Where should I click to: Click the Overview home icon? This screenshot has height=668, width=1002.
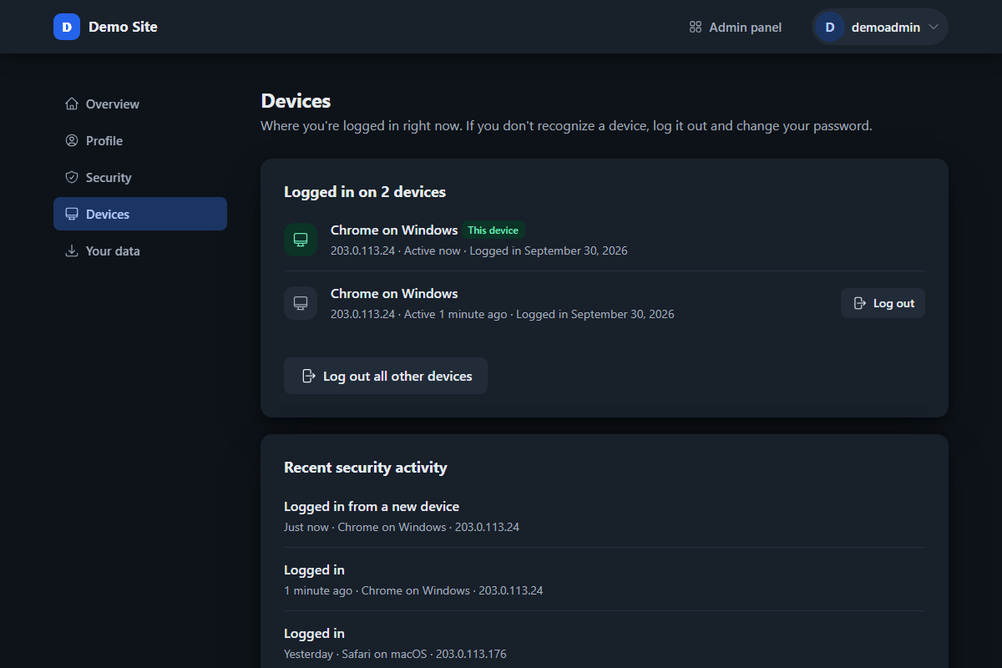coord(72,104)
